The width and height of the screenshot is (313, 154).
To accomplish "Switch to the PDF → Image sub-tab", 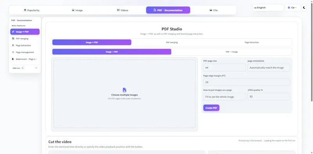I will (232, 52).
